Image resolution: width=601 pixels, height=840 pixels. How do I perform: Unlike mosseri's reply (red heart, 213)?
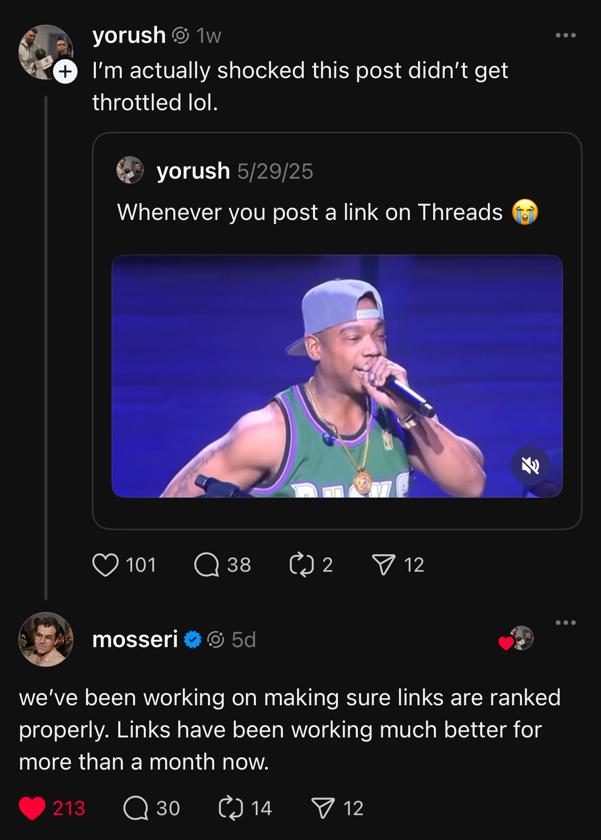tap(32, 808)
